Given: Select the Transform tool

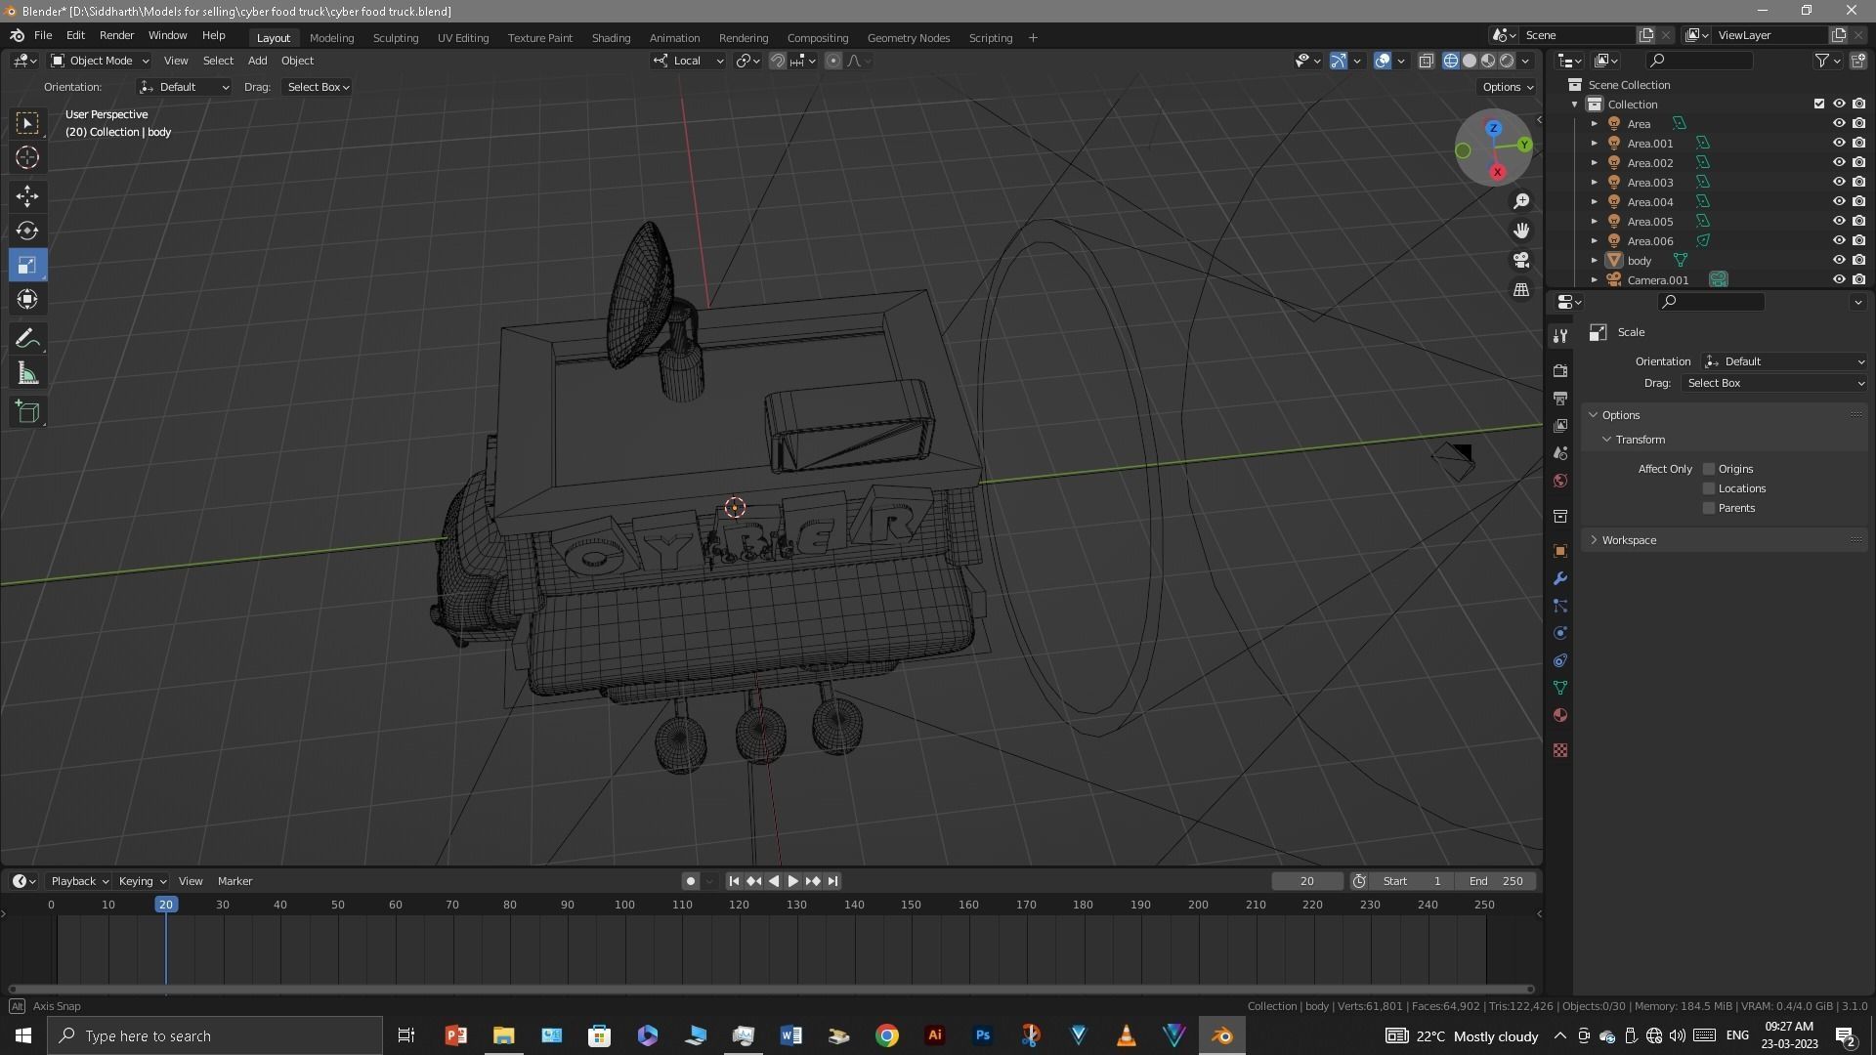Looking at the screenshot, I should [x=27, y=299].
